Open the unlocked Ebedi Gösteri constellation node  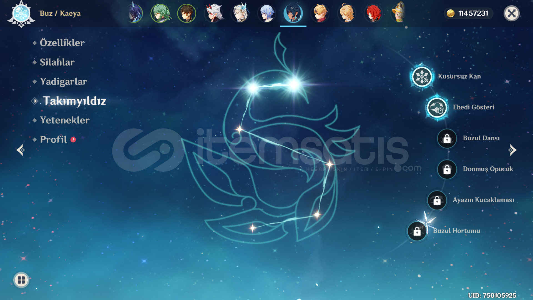(437, 107)
